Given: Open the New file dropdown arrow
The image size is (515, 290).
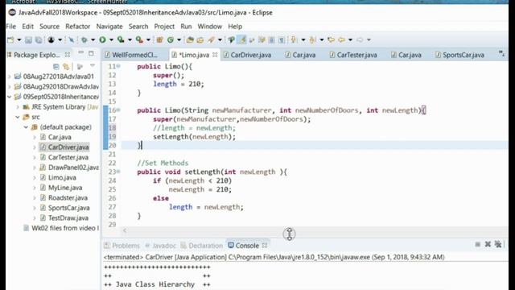Looking at the screenshot, I should tap(19, 39).
